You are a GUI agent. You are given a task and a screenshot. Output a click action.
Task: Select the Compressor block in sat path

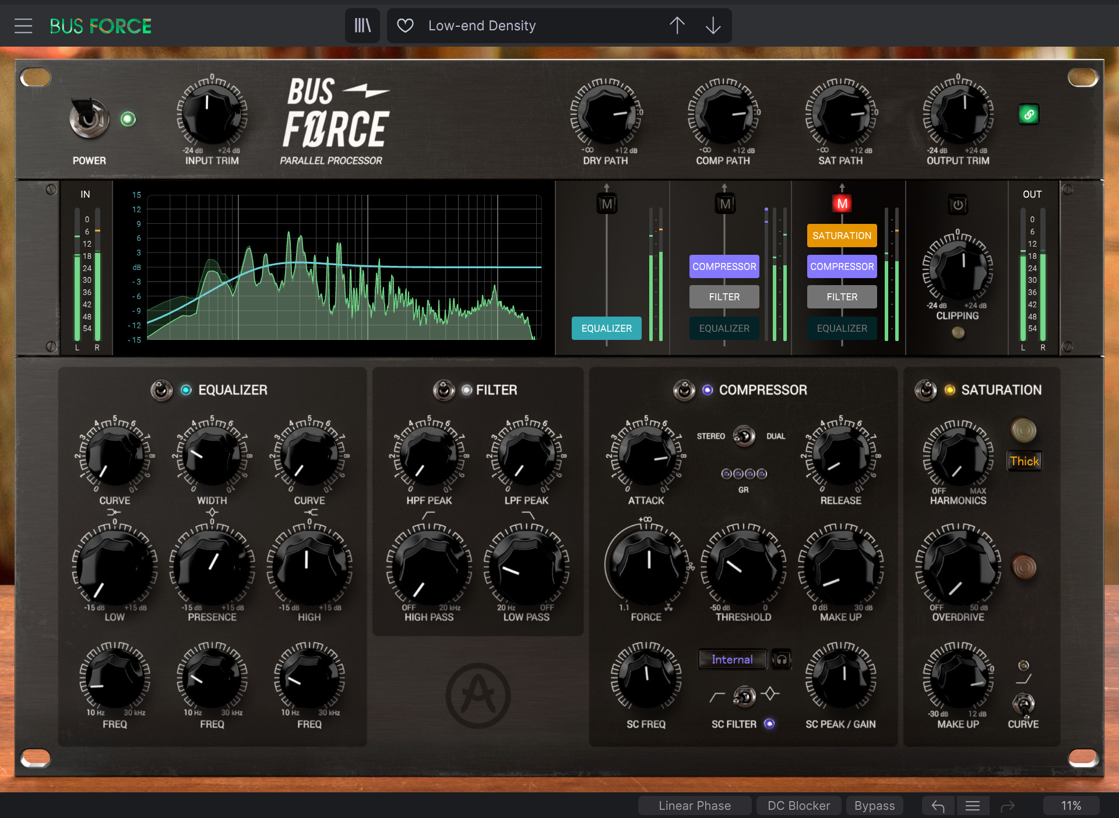pos(842,266)
